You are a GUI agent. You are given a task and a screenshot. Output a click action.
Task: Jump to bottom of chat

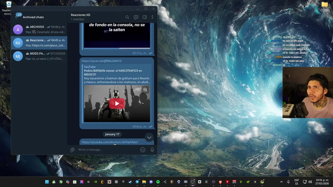[x=149, y=137]
